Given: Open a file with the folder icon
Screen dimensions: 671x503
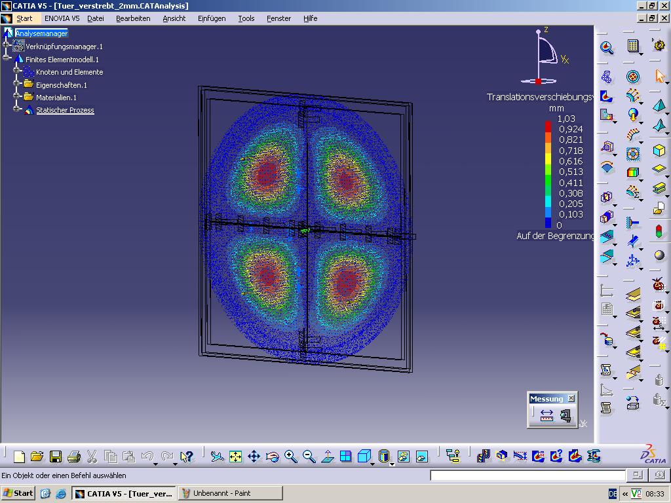Looking at the screenshot, I should (37, 456).
